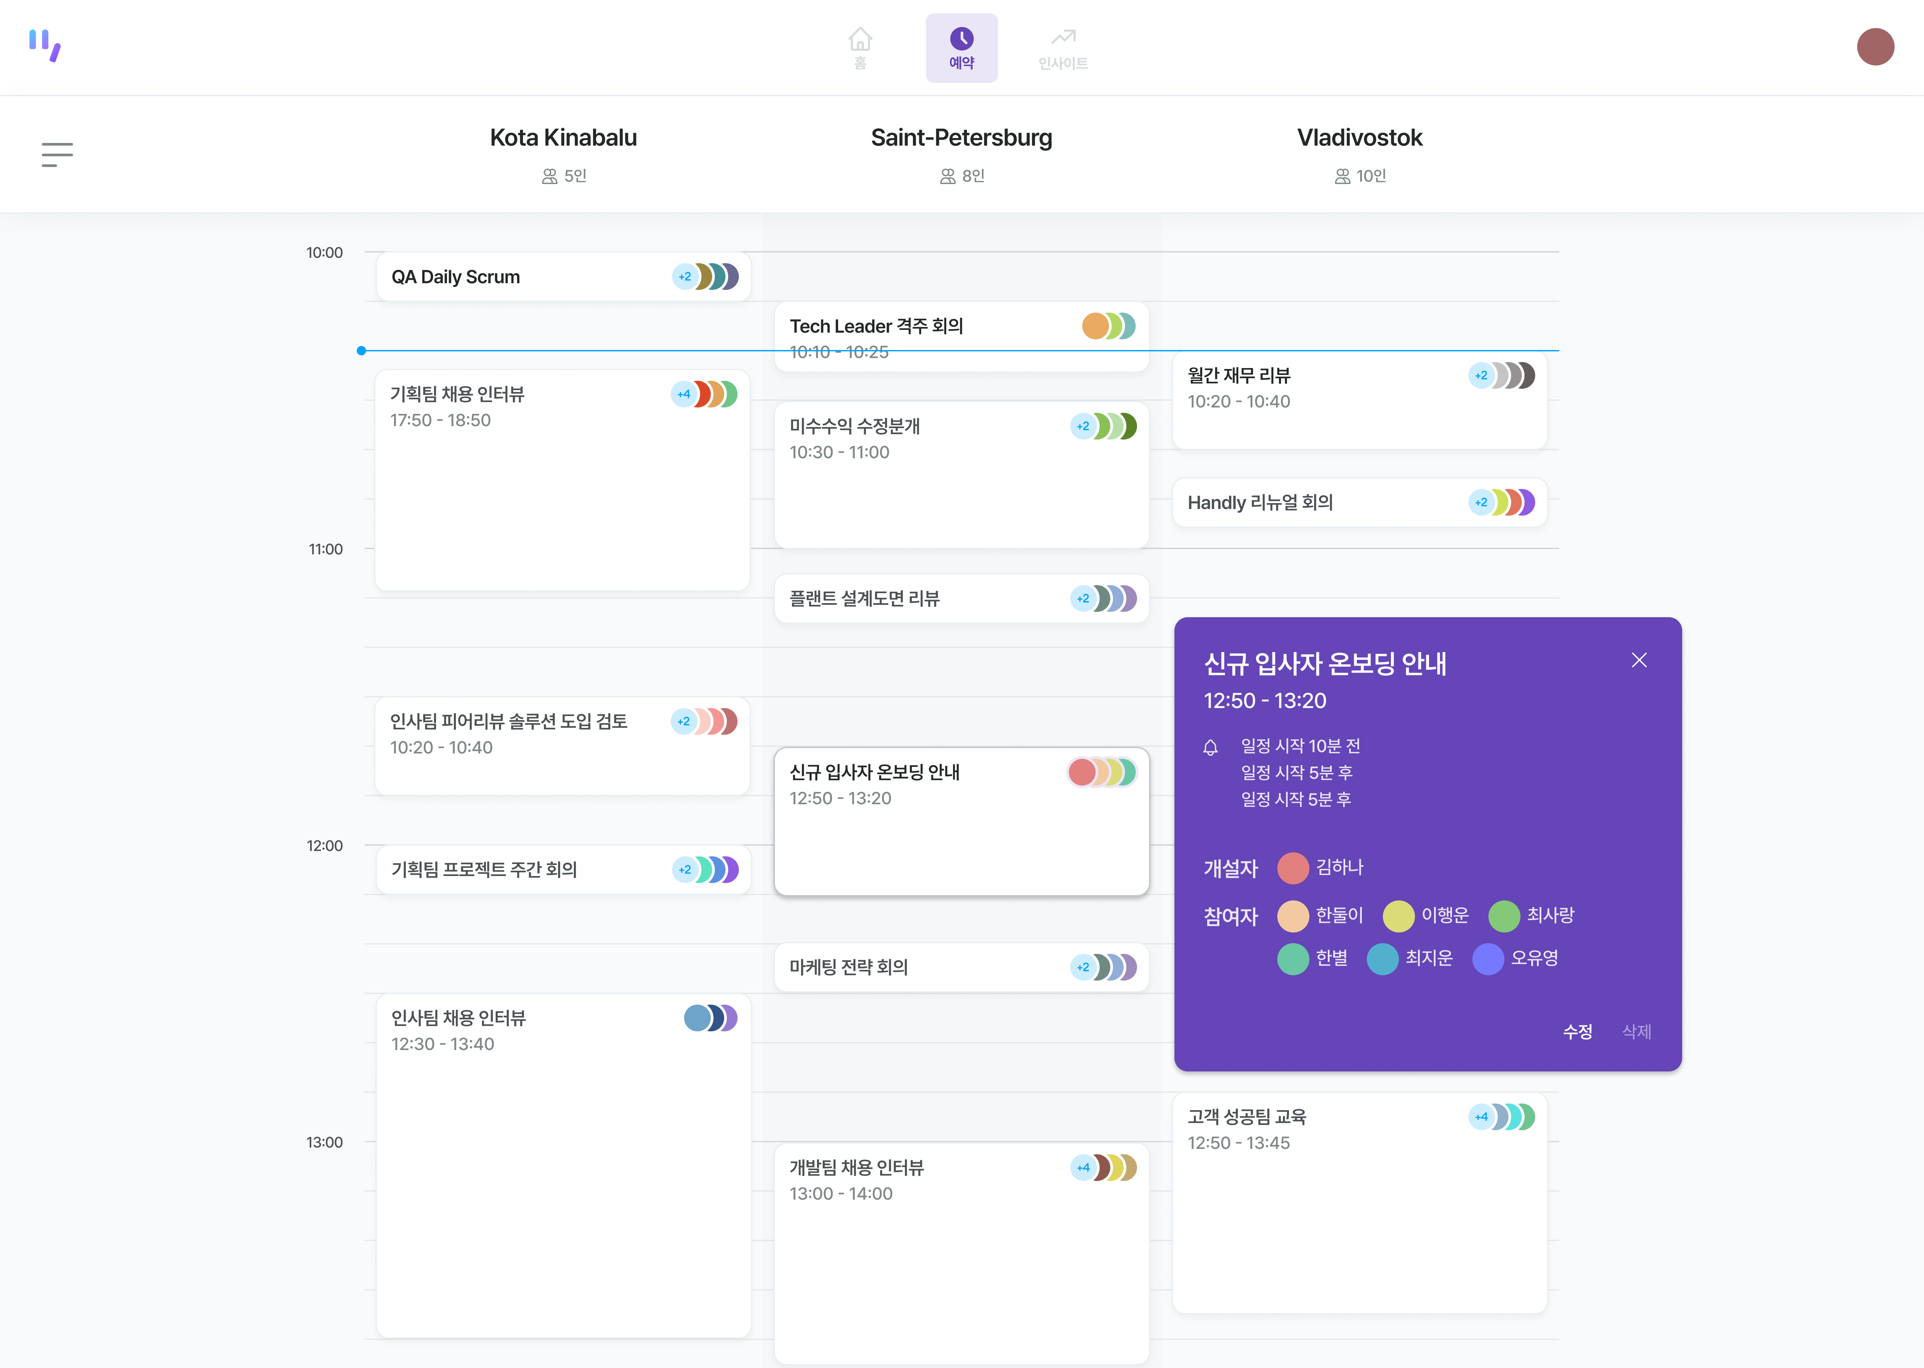1924x1368 pixels.
Task: Open the hamburger sidebar menu icon
Action: 57,154
